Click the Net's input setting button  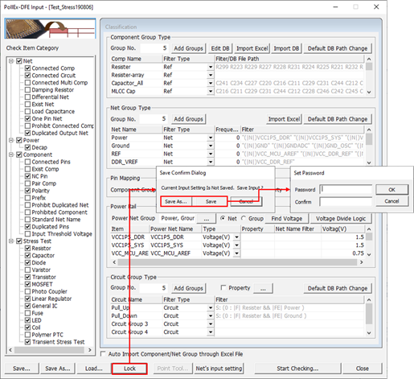pos(219,369)
